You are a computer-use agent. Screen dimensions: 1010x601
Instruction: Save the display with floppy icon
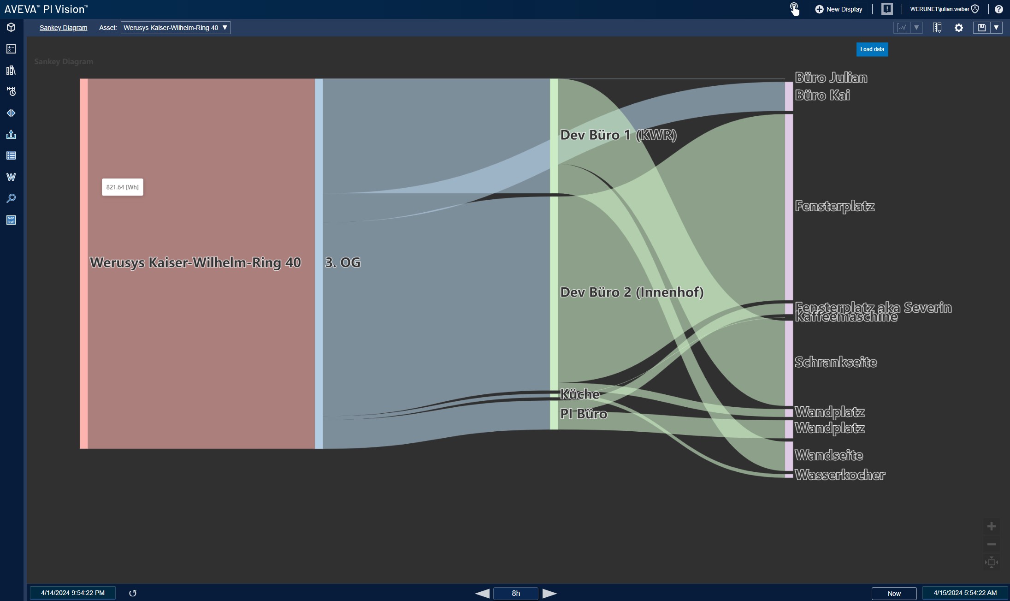pyautogui.click(x=982, y=28)
